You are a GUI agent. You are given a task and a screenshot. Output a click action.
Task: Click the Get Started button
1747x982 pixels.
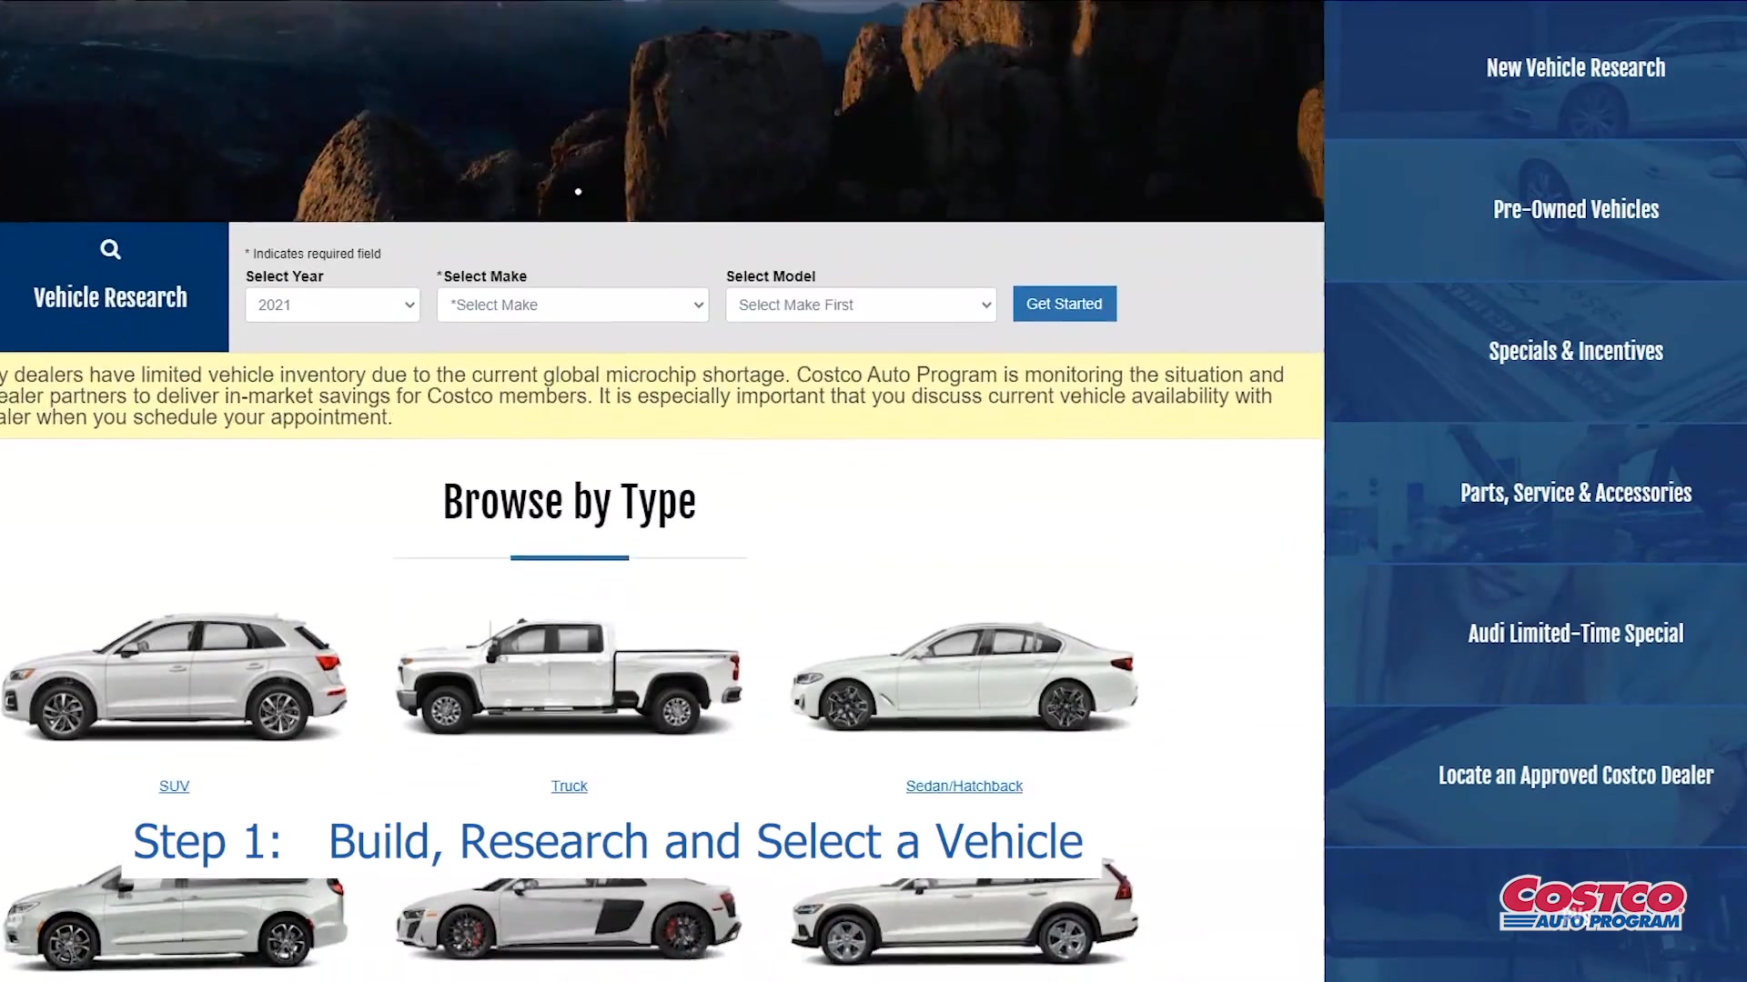tap(1065, 304)
